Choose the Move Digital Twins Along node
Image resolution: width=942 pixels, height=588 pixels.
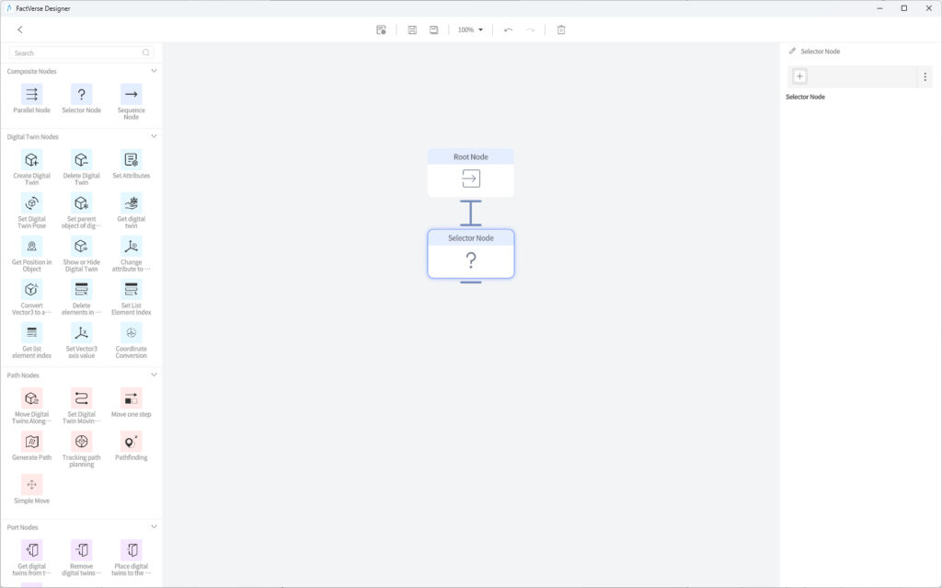32,398
